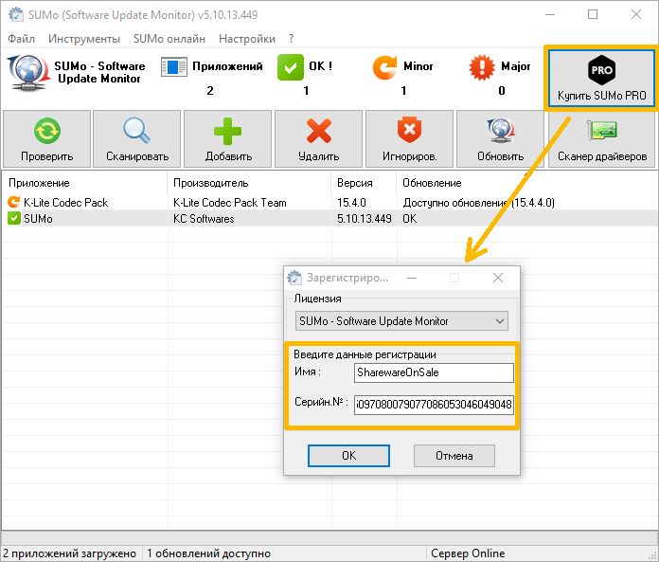Click the SUMo globe logo icon
The height and width of the screenshot is (562, 659).
tap(27, 73)
